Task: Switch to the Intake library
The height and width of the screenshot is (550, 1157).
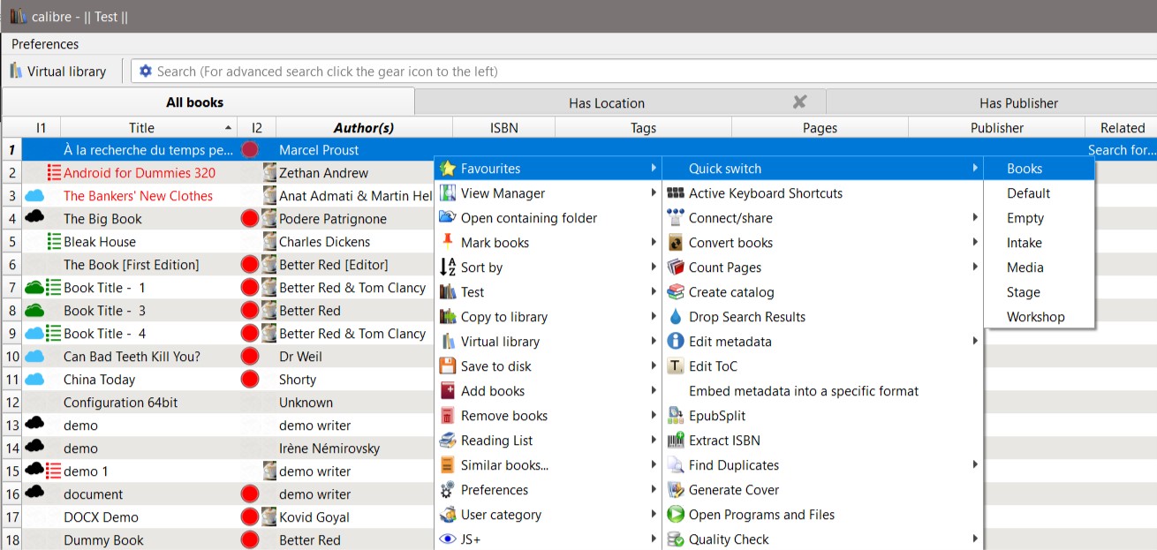Action: [x=1039, y=243]
